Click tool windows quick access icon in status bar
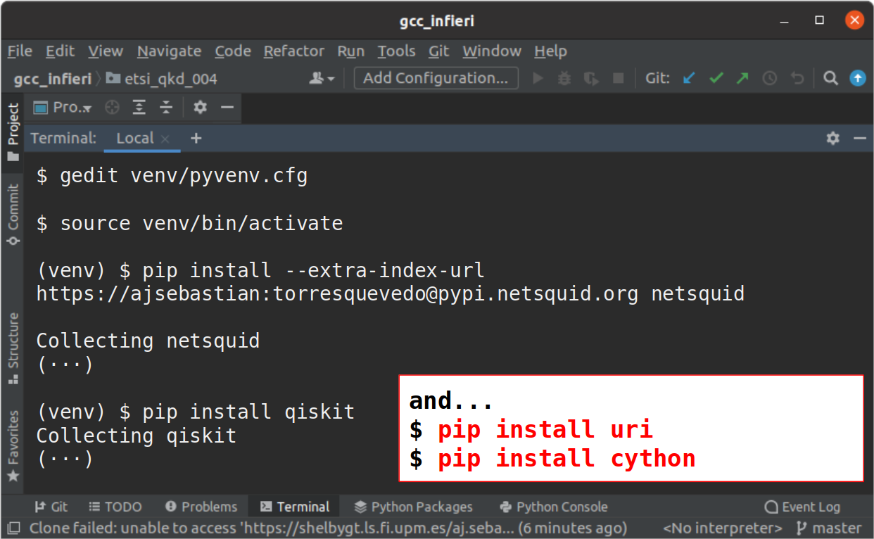The height and width of the screenshot is (539, 874). click(x=13, y=528)
